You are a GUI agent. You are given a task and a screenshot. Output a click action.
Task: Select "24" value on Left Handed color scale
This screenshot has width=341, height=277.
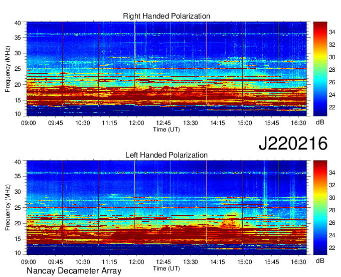(x=332, y=235)
